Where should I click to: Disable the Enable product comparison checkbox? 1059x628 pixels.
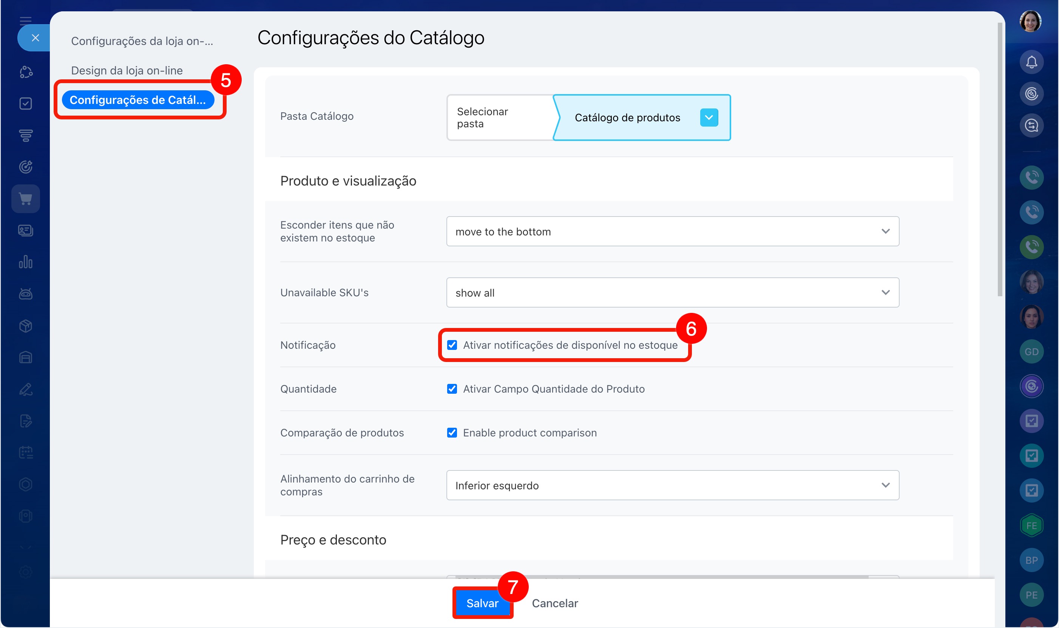click(x=452, y=433)
